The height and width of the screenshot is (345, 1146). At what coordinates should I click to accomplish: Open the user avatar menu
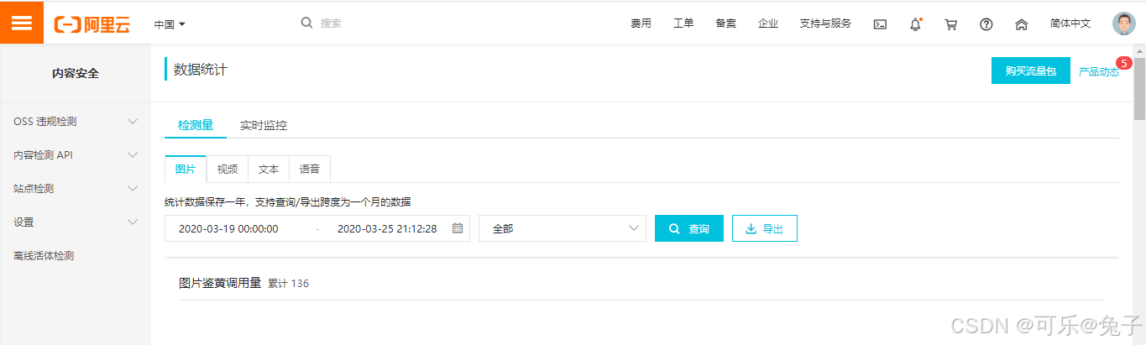pos(1123,24)
